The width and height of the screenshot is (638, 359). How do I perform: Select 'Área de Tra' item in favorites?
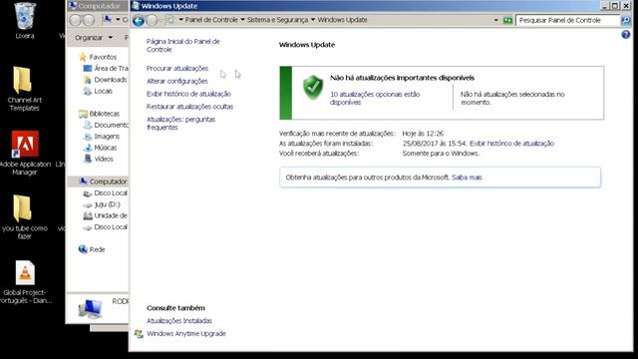click(x=111, y=69)
